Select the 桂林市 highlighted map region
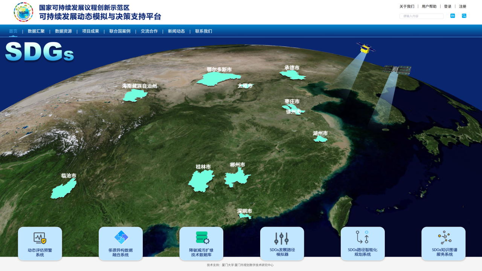Viewport: 482px width, 271px height. click(x=200, y=180)
